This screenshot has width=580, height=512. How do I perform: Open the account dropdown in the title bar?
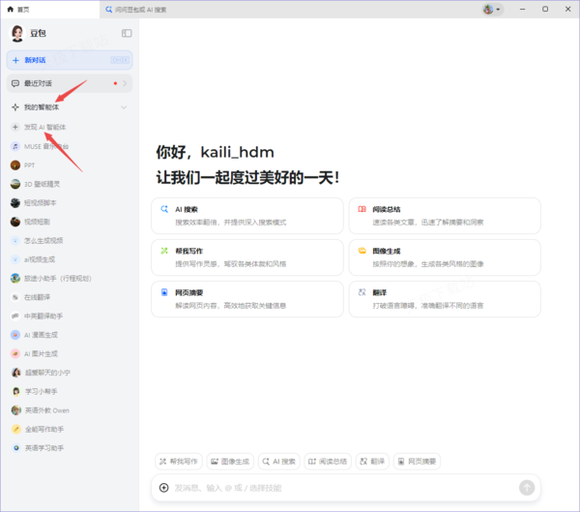(x=492, y=9)
